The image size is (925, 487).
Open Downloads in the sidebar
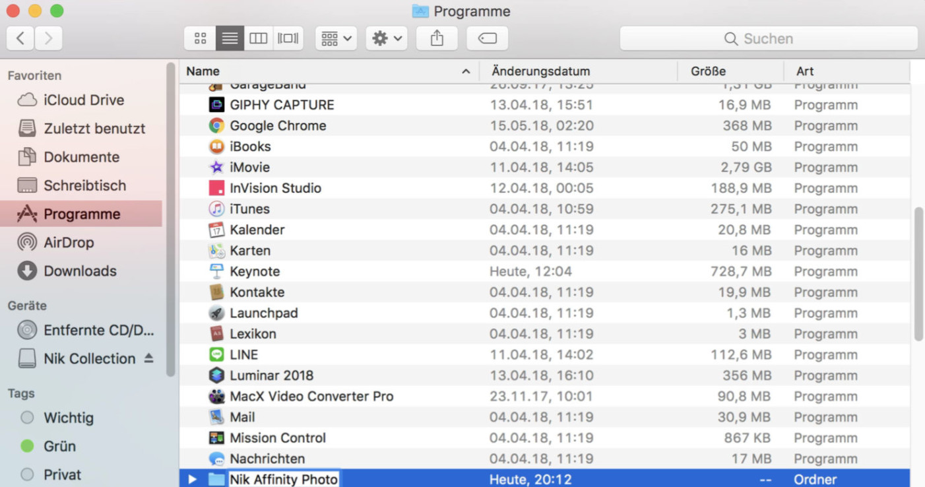(x=81, y=271)
